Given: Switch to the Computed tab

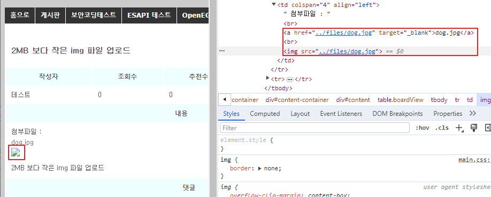Looking at the screenshot, I should pyautogui.click(x=265, y=114).
